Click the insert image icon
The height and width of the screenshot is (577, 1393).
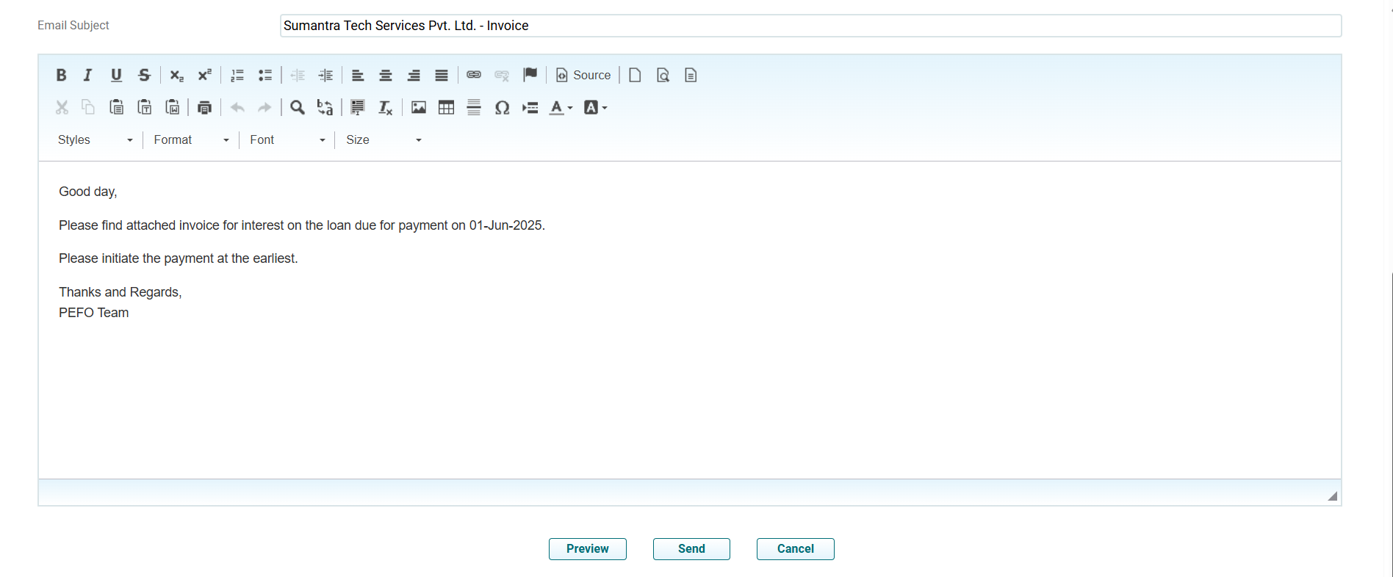[x=419, y=108]
